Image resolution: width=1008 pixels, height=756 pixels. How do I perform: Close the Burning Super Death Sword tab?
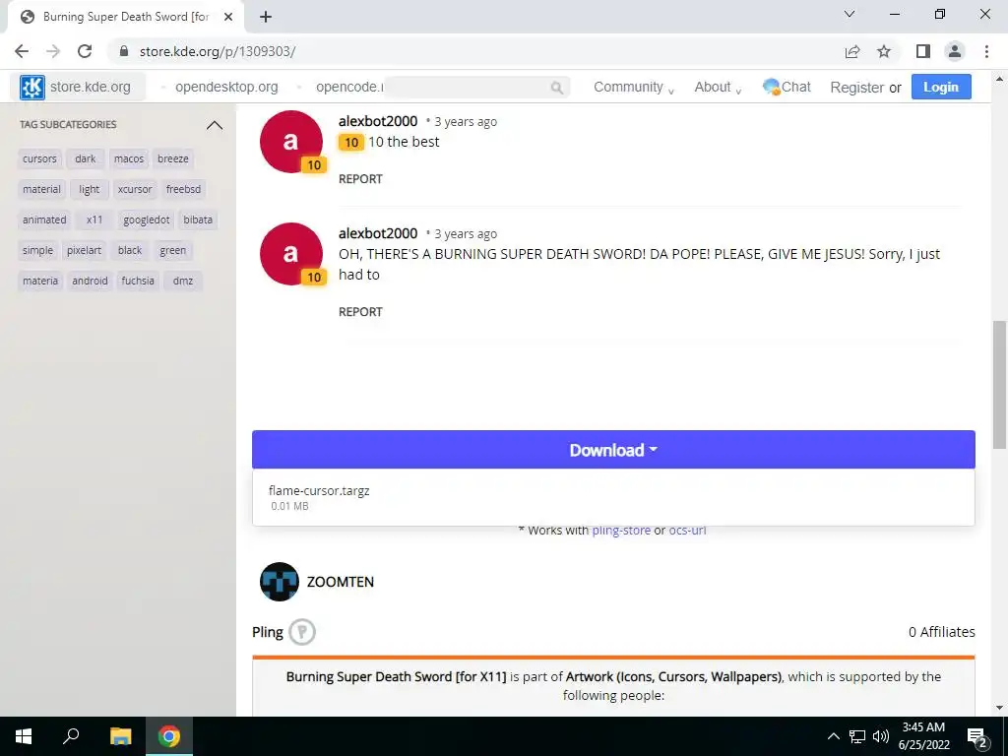228,17
